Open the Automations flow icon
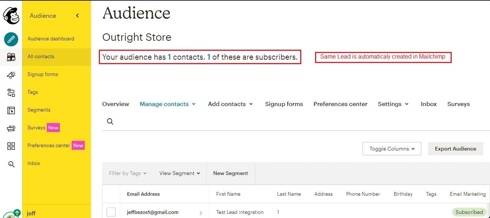Viewport: 490px width, 218px height. coord(11,92)
